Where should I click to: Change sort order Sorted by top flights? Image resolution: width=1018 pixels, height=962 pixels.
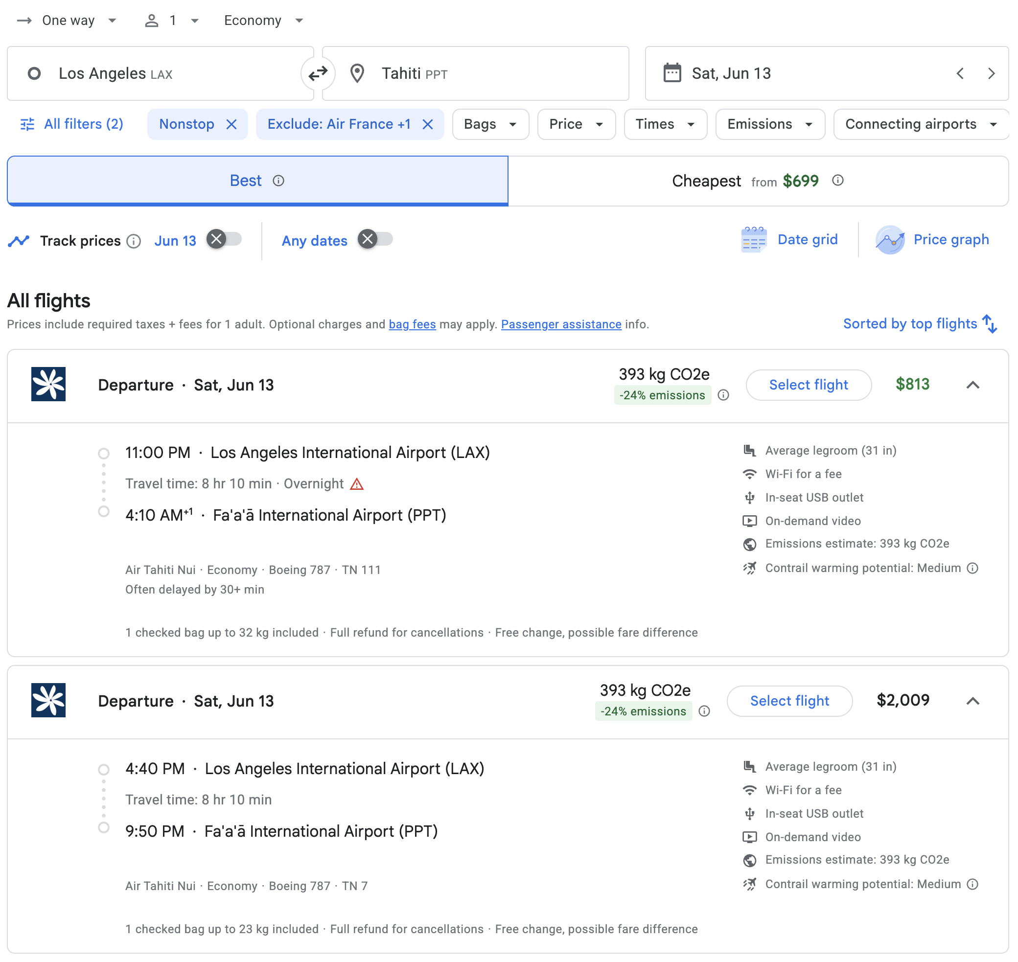pyautogui.click(x=920, y=323)
